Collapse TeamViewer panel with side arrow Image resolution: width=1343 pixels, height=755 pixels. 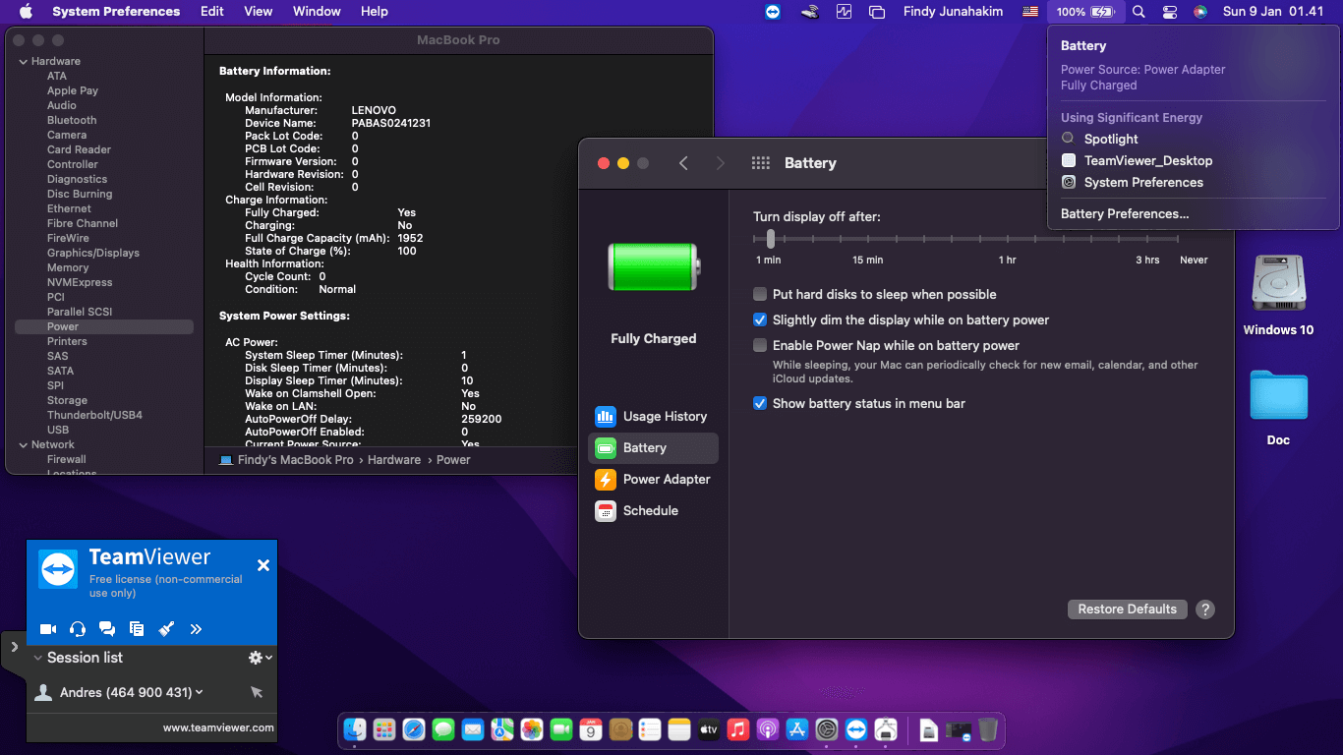(x=14, y=647)
